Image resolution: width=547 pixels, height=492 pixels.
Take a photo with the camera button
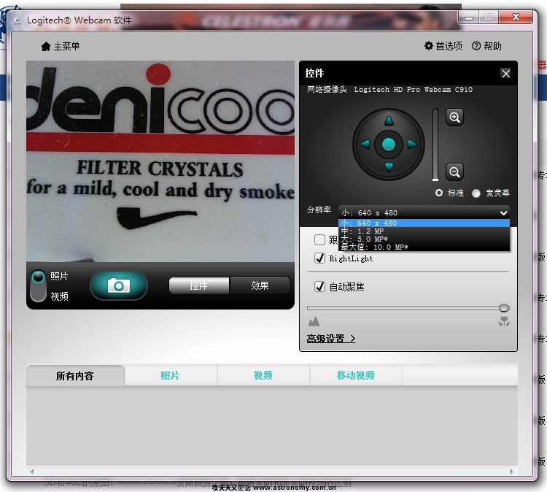(x=119, y=285)
